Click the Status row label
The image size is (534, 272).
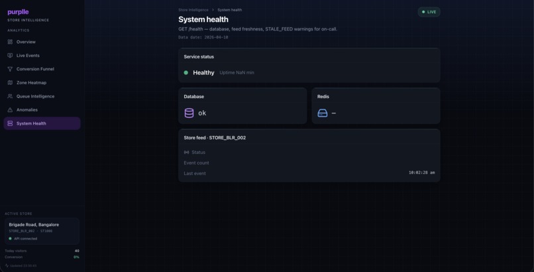[x=199, y=153]
